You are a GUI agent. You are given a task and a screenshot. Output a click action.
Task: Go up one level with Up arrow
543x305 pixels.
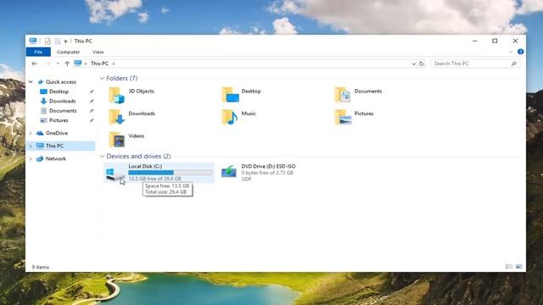(67, 64)
